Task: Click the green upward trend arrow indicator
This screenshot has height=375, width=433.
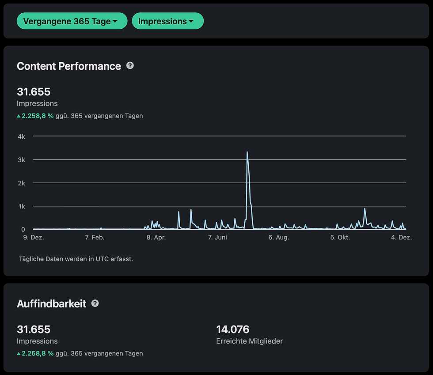Action: [19, 115]
